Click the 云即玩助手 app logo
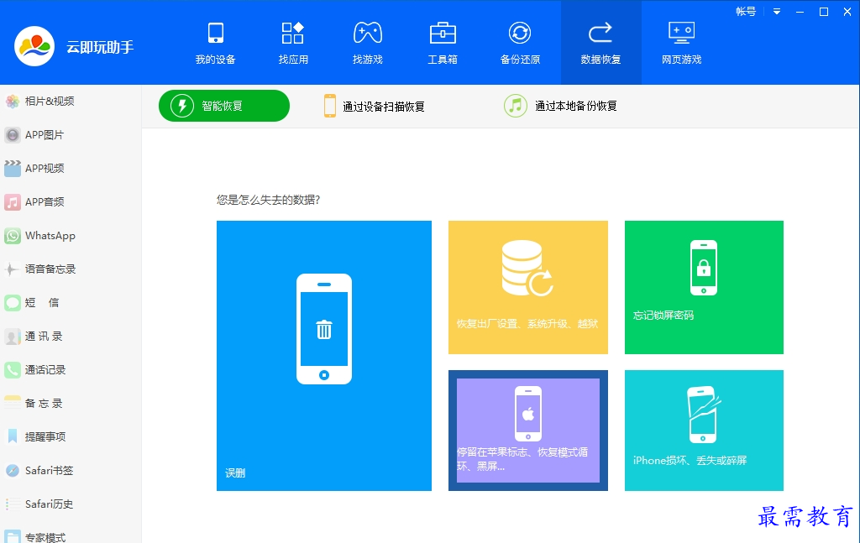The height and width of the screenshot is (543, 860). 34,46
